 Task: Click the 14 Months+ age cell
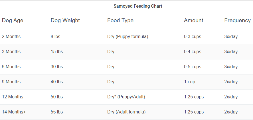[x=14, y=112]
